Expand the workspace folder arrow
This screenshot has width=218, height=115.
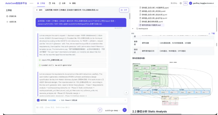133,28
